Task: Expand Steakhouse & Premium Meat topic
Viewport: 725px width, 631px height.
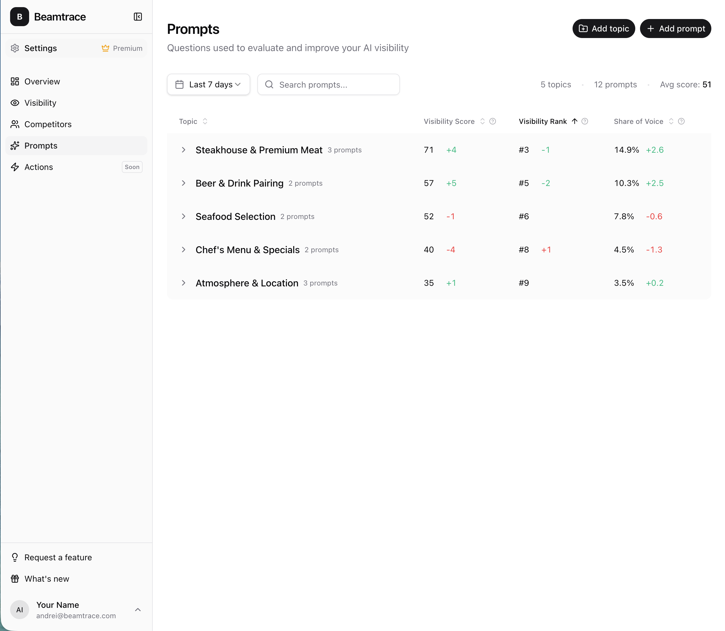Action: tap(183, 150)
